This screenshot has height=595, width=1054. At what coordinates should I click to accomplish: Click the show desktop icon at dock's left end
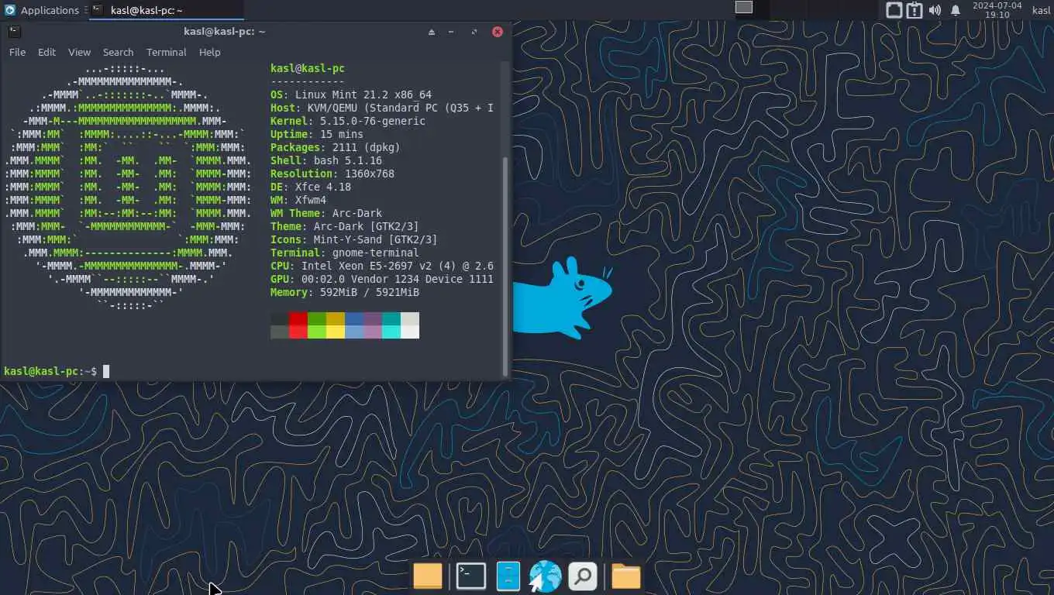[427, 576]
